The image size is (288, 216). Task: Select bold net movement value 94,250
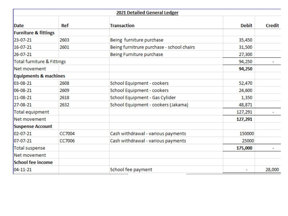point(245,69)
